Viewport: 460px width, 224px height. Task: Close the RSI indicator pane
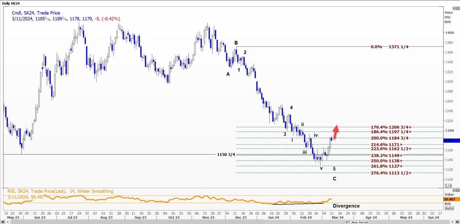click(458, 190)
